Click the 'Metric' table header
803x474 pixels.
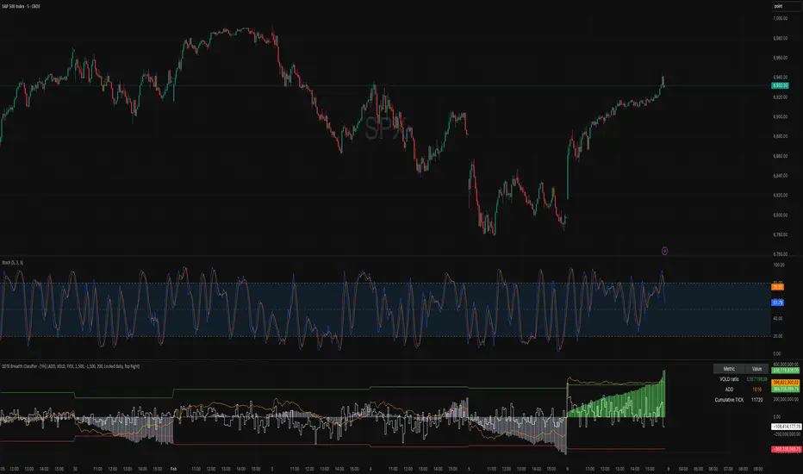click(729, 369)
